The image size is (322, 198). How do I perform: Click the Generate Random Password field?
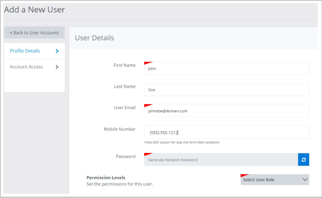coord(221,160)
